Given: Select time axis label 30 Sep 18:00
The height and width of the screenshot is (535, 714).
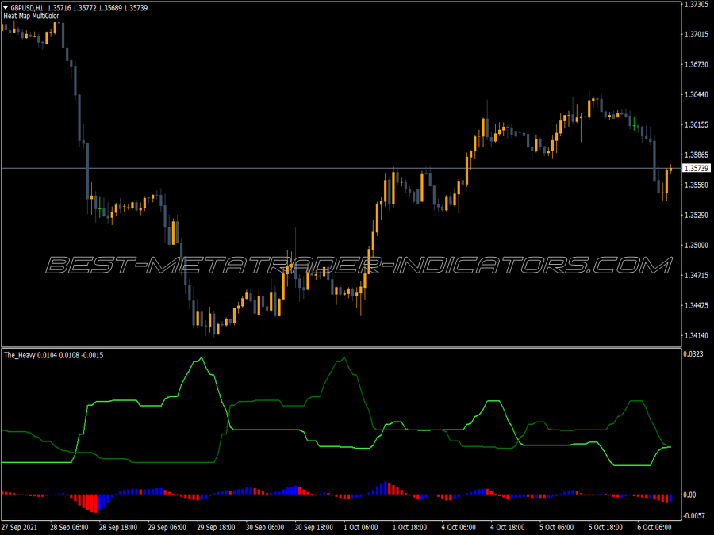Looking at the screenshot, I should (x=313, y=527).
